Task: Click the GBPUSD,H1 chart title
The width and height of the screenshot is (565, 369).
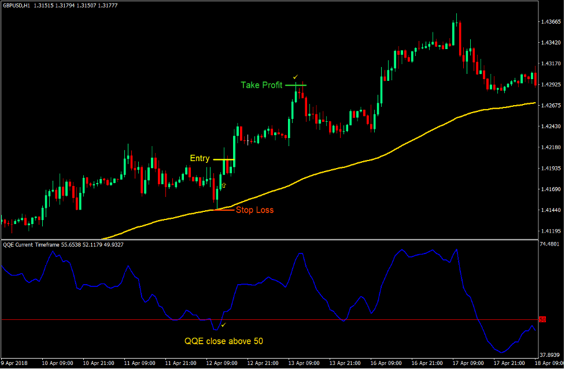Action: (x=17, y=5)
